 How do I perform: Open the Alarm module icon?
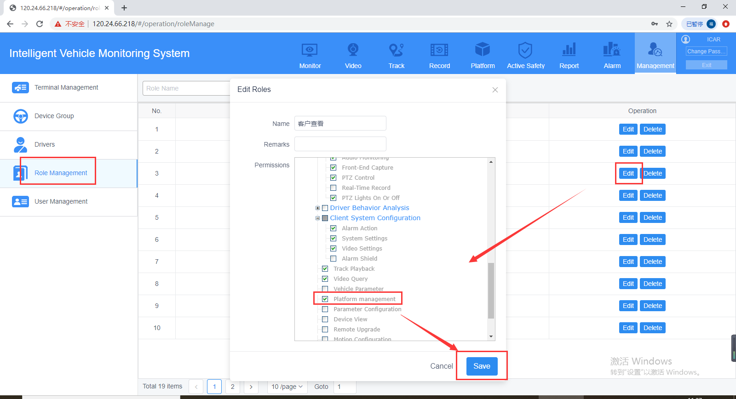coord(612,49)
